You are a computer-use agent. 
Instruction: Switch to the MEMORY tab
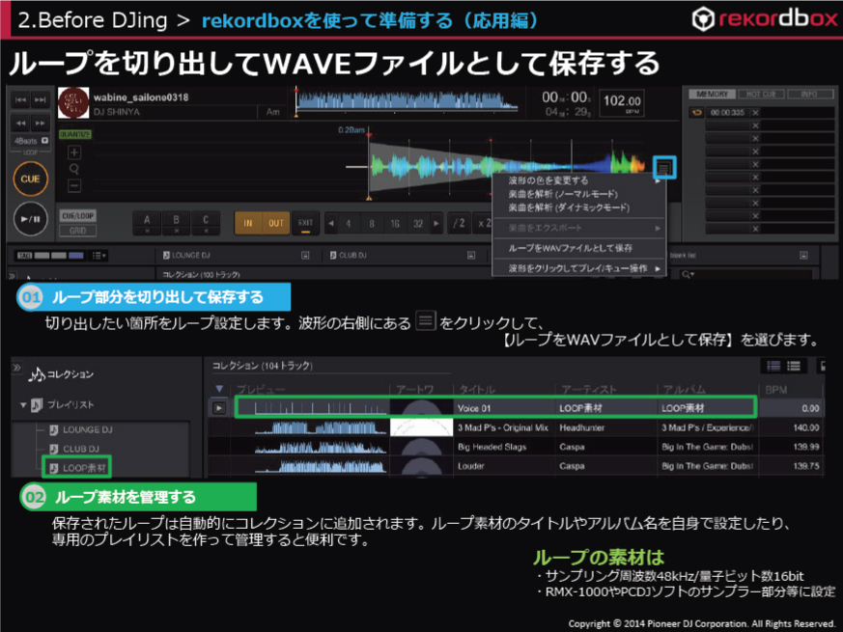tap(712, 94)
